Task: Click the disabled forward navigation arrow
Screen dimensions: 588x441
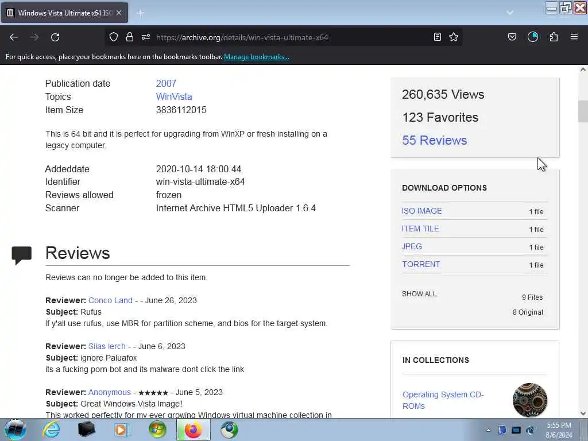Action: [34, 37]
